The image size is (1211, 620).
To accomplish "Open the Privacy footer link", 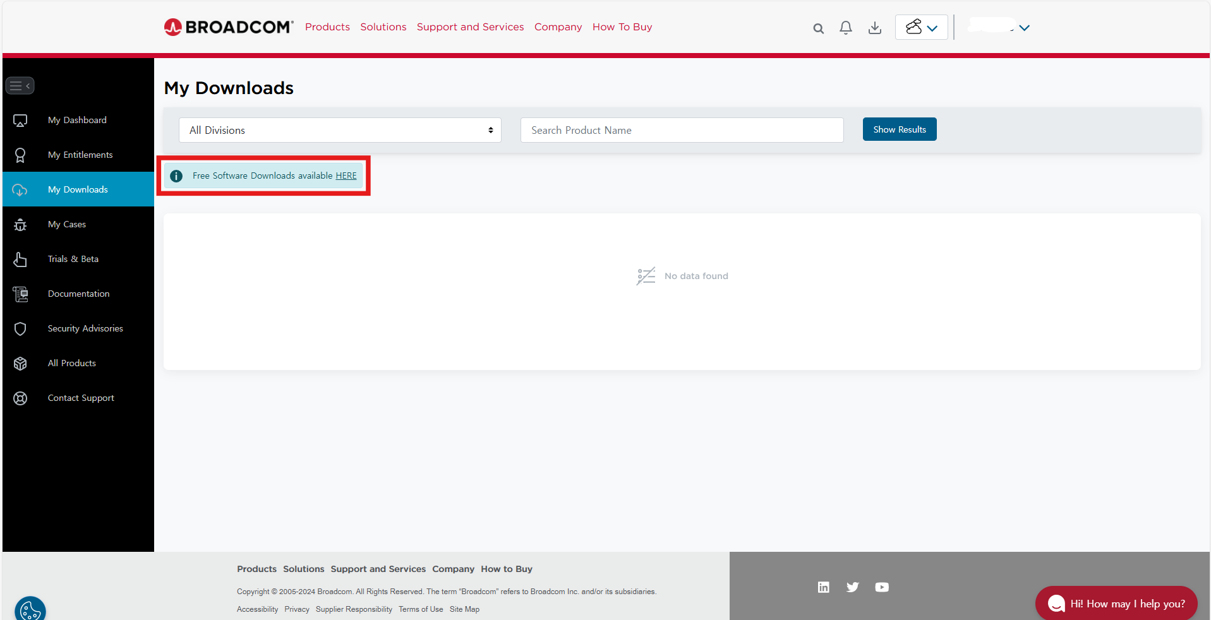I will coord(297,609).
